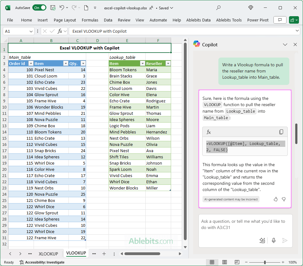303x266 pixels.
Task: Click the Redo arrow icon
Action: click(x=74, y=8)
